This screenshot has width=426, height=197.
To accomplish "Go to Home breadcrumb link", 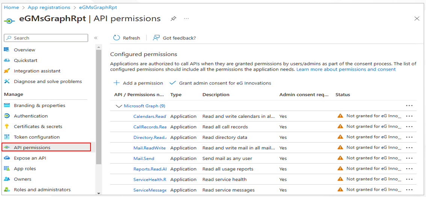I will click(x=11, y=8).
